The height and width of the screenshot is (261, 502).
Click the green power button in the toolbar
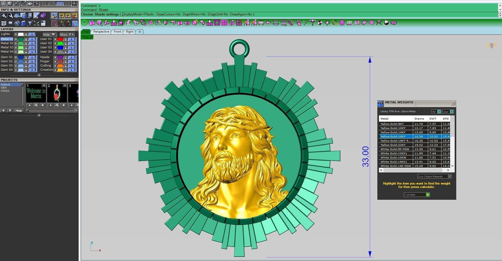click(84, 23)
